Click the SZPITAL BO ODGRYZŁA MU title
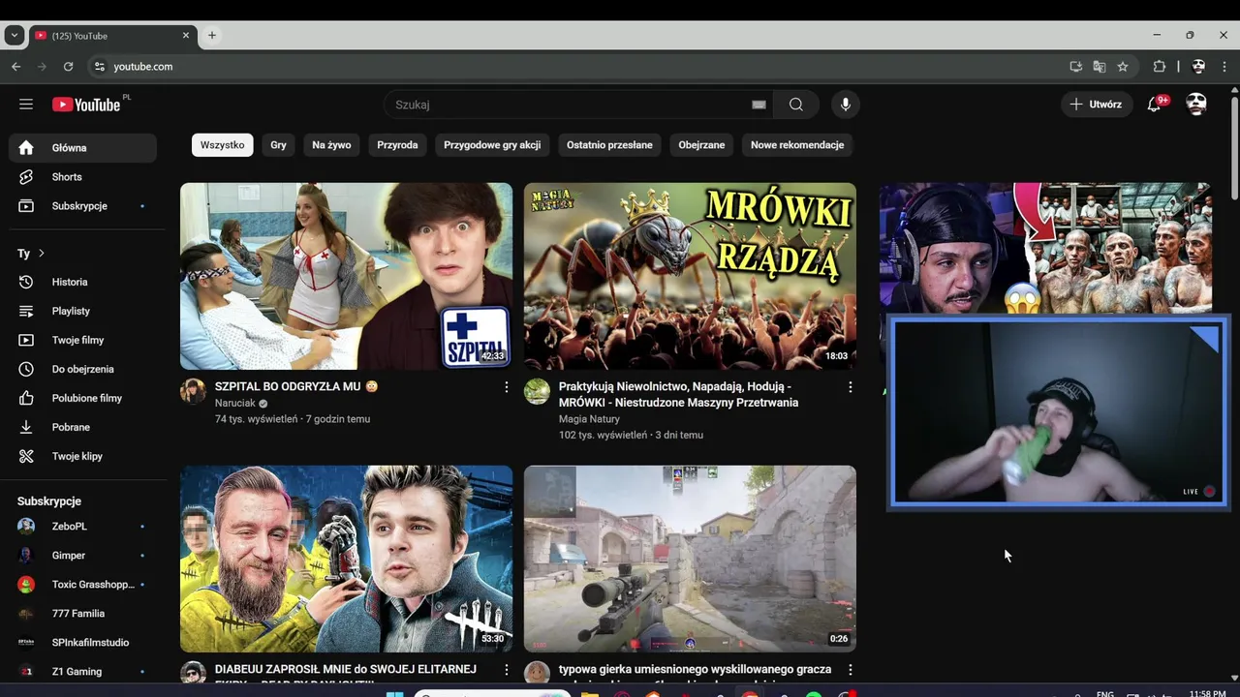This screenshot has width=1240, height=697. [x=296, y=386]
